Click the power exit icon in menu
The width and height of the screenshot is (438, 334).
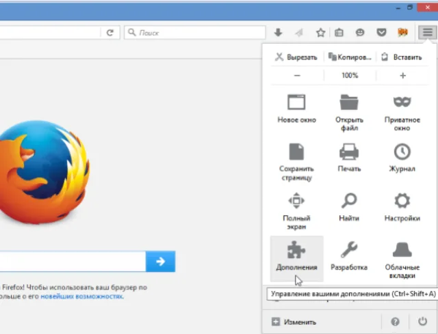tap(423, 322)
